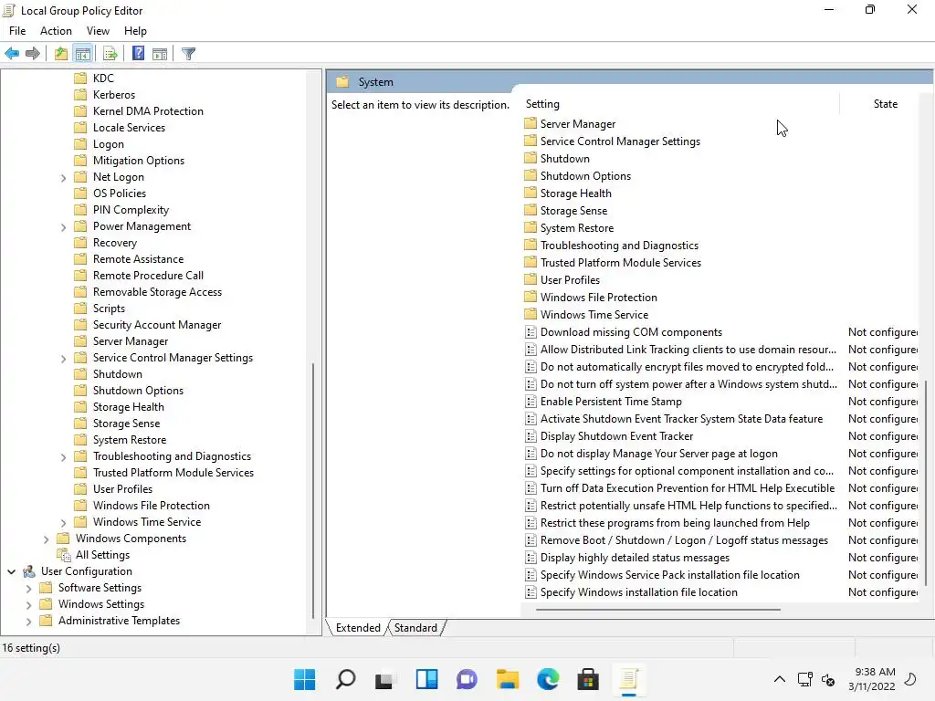Expand Administrative Templates under User Configuration

click(x=28, y=621)
